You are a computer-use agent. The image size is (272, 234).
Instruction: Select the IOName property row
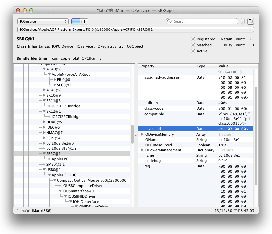(196, 140)
